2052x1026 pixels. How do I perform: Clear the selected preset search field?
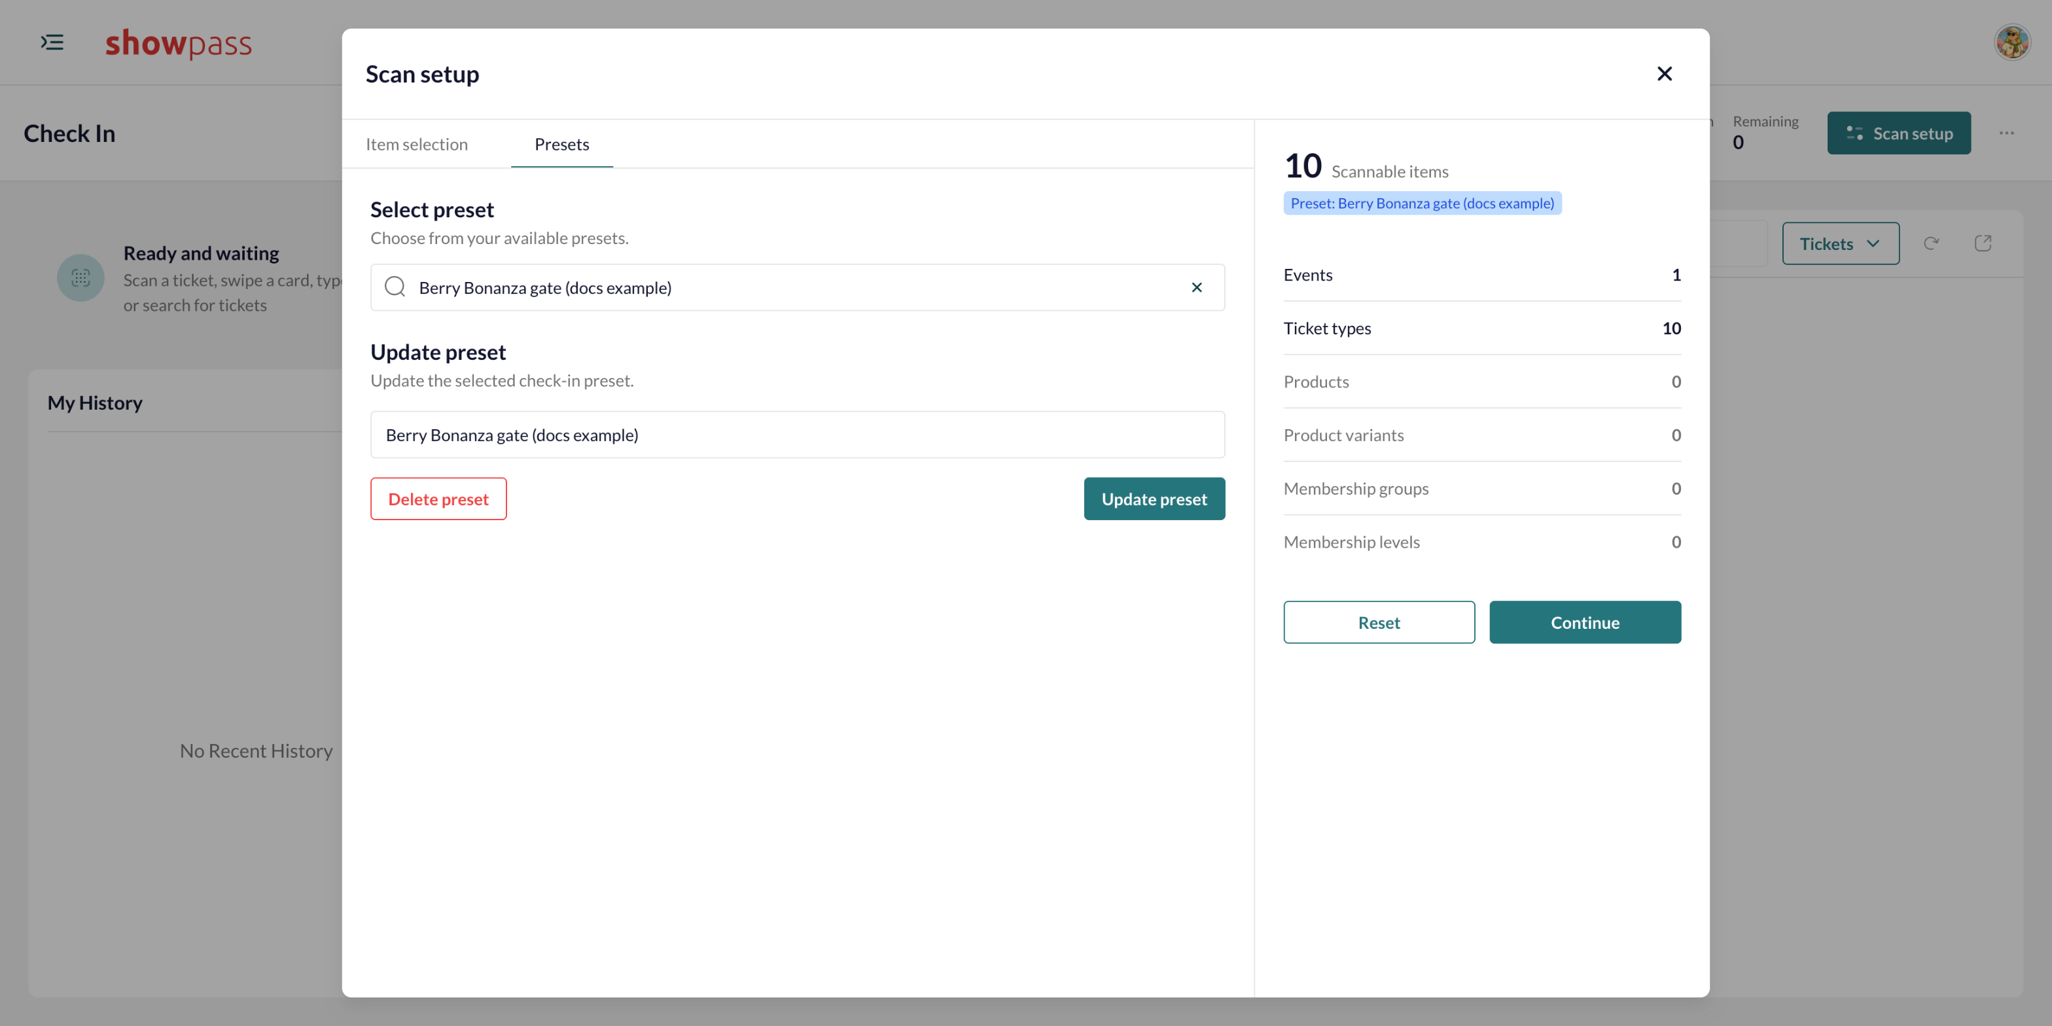[x=1197, y=287]
